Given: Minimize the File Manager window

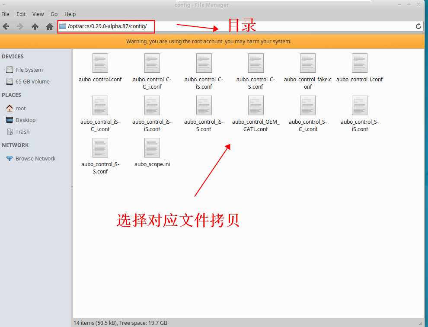Looking at the screenshot, I should tap(399, 5).
